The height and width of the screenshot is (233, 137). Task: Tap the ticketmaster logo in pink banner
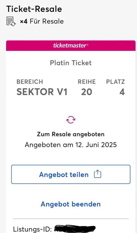(71, 45)
